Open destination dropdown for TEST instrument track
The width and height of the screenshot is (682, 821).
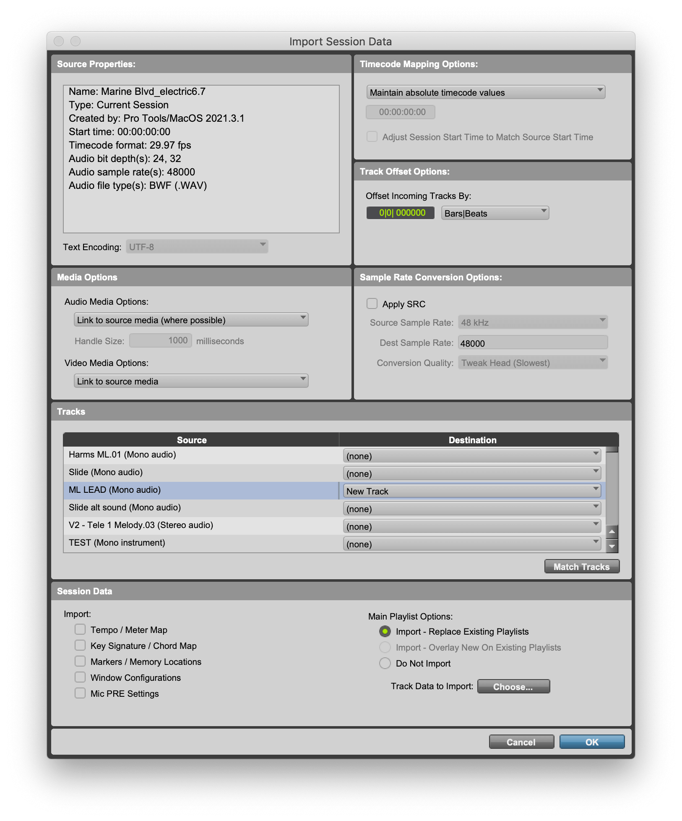click(x=472, y=544)
